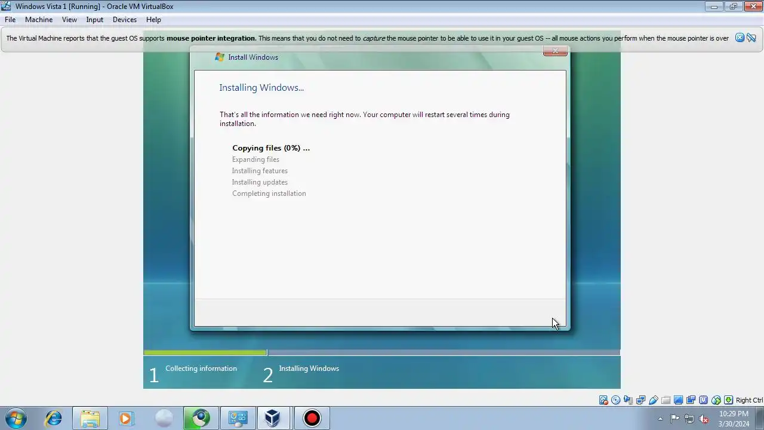Open Windows Explorer folder taskbar icon
Image resolution: width=764 pixels, height=430 pixels.
click(90, 418)
